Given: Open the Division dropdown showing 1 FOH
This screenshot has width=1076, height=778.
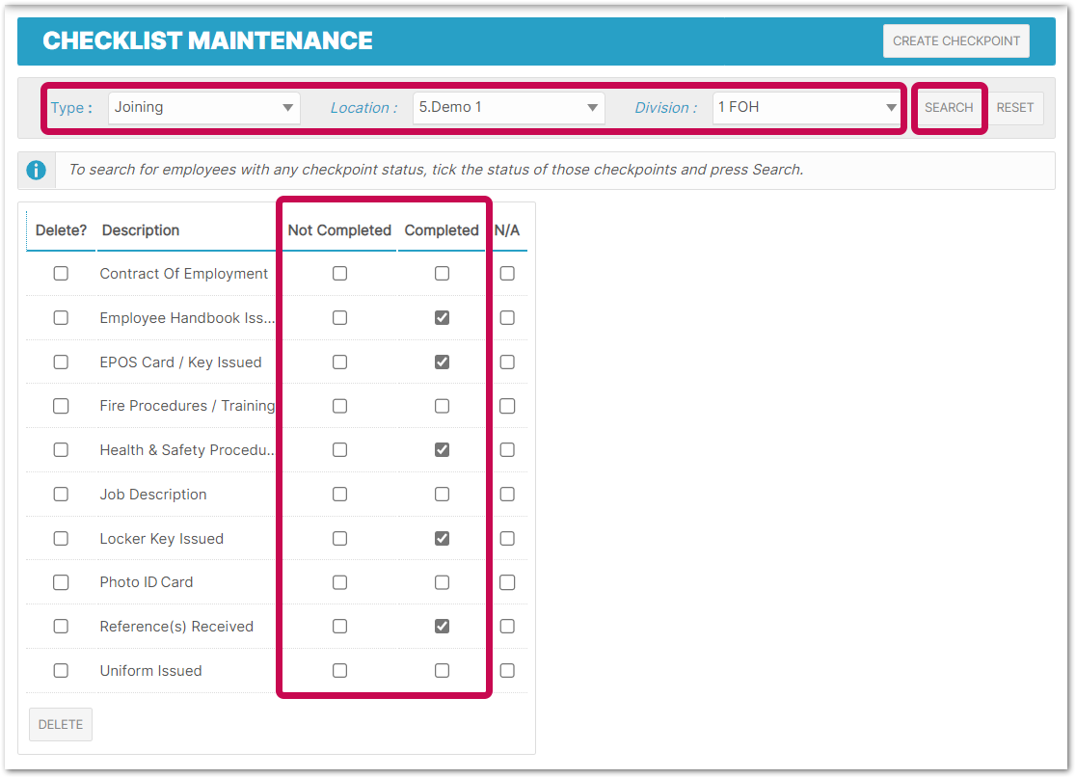Looking at the screenshot, I should click(807, 108).
